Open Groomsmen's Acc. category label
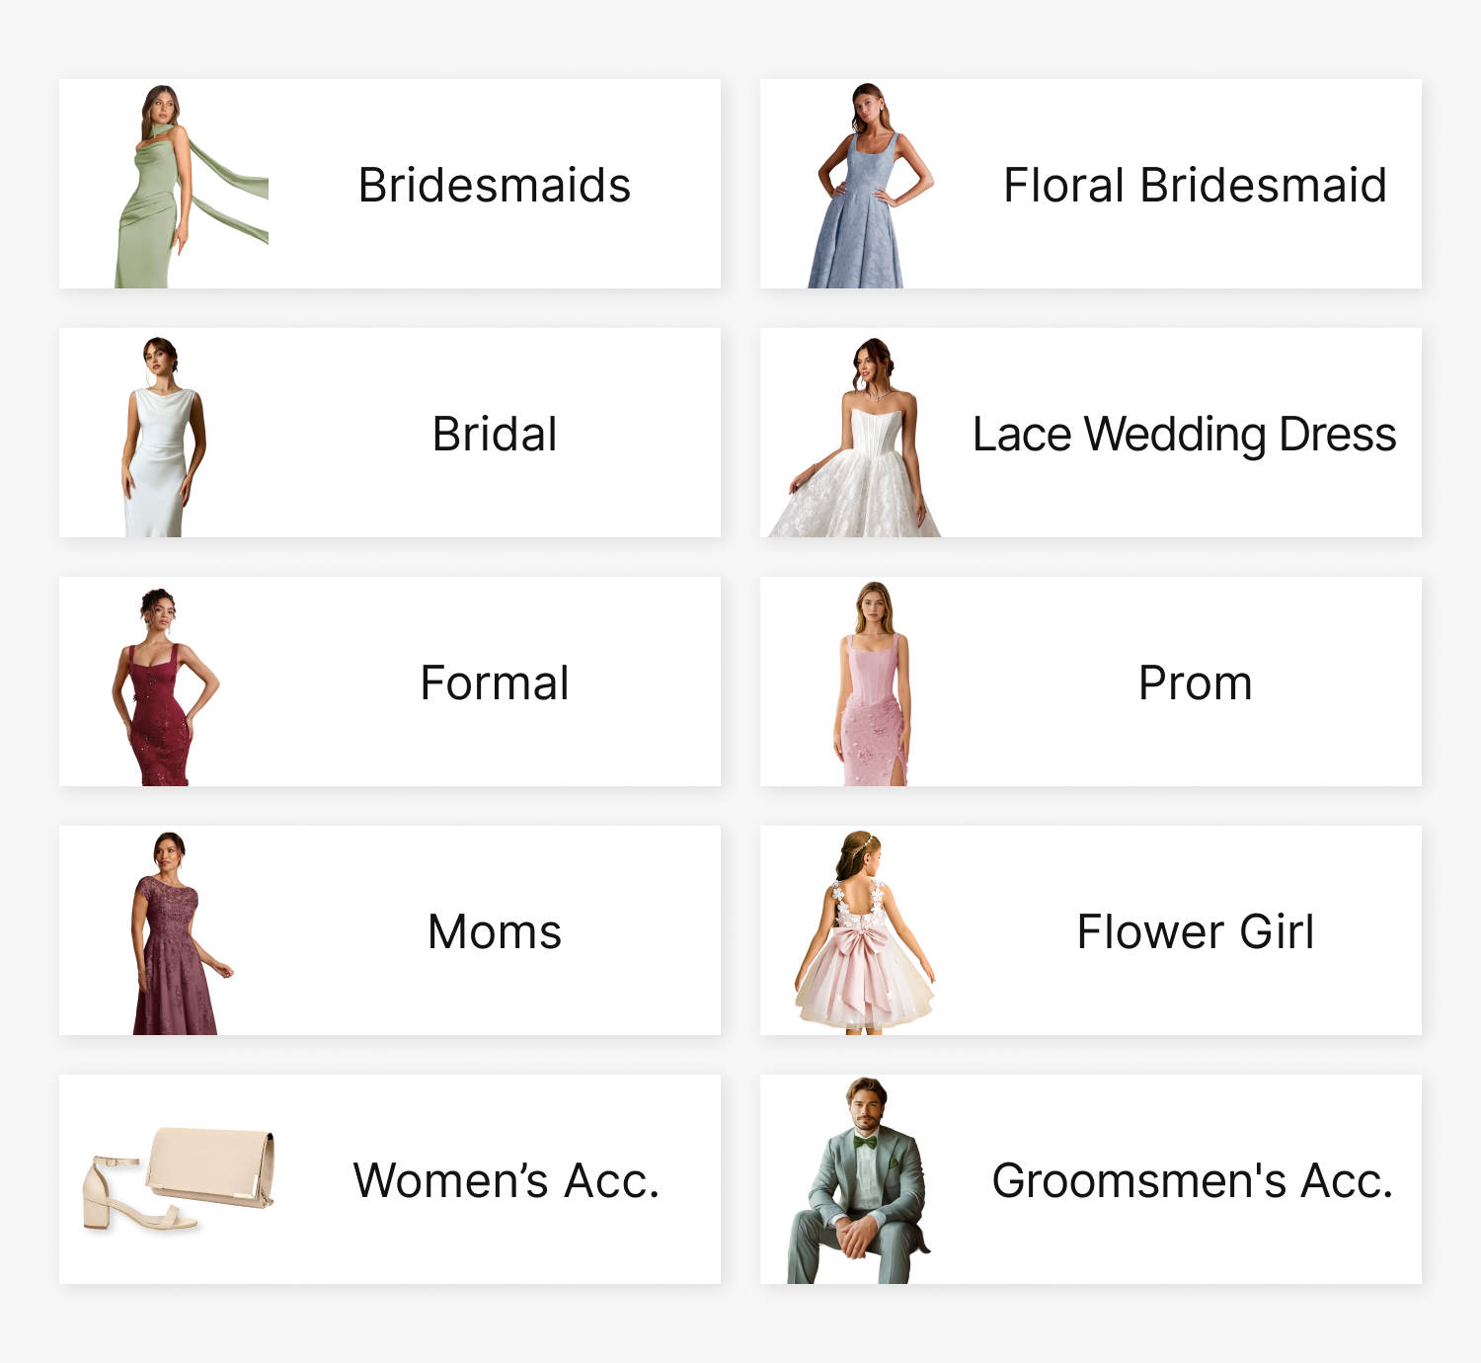The height and width of the screenshot is (1363, 1481). (x=1193, y=1180)
